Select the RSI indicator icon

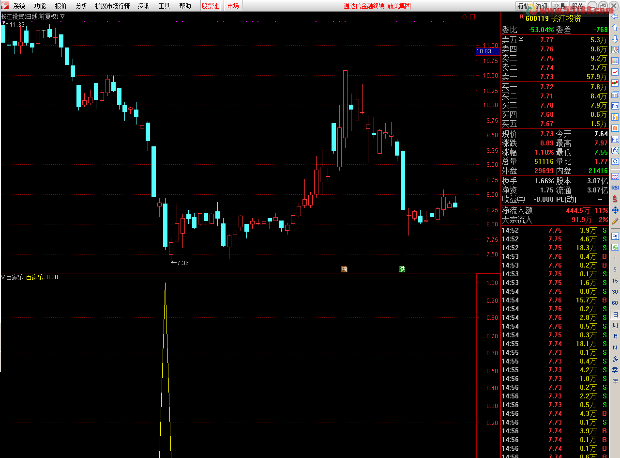tap(615, 188)
